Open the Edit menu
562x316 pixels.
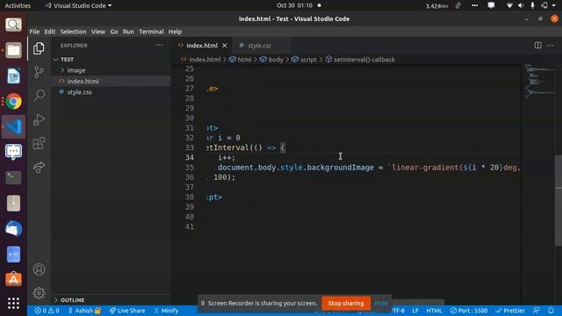tap(49, 32)
